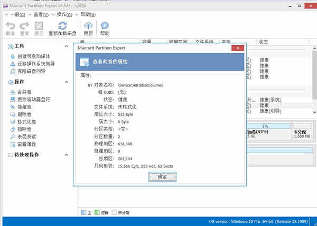Click the 状态 column header
The image size is (317, 226).
click(283, 42)
